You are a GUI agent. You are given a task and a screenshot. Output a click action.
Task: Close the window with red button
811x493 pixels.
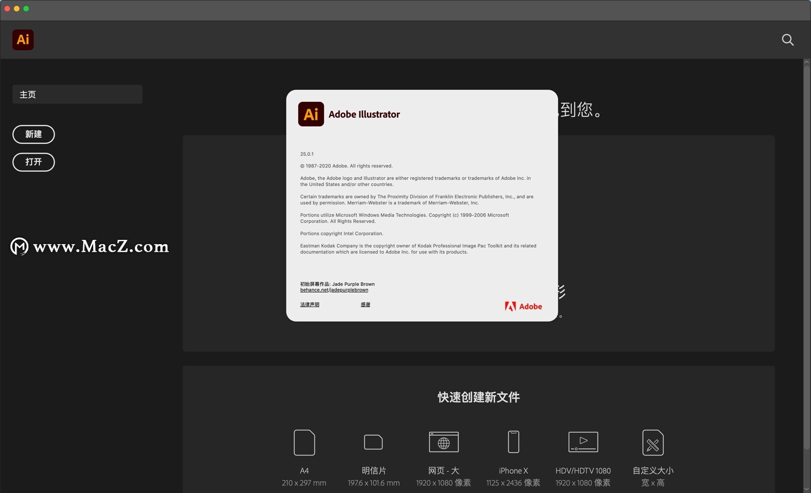coord(7,9)
